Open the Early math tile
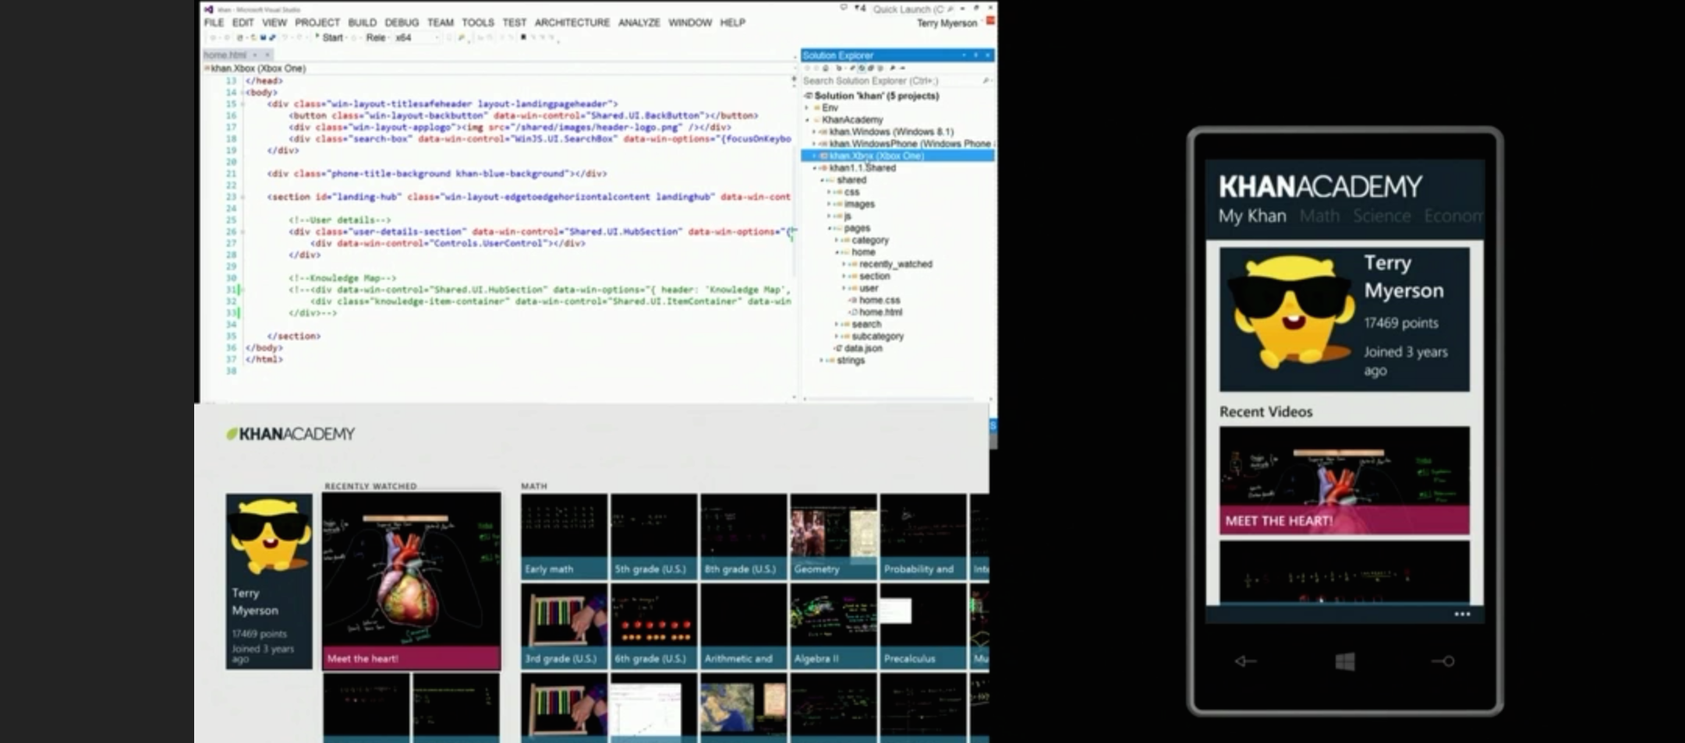Viewport: 1685px width, 743px height. (x=564, y=536)
